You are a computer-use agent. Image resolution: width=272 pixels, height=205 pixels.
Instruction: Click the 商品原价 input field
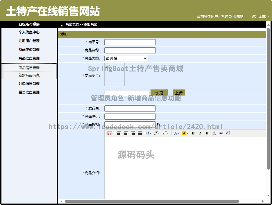tap(130, 116)
